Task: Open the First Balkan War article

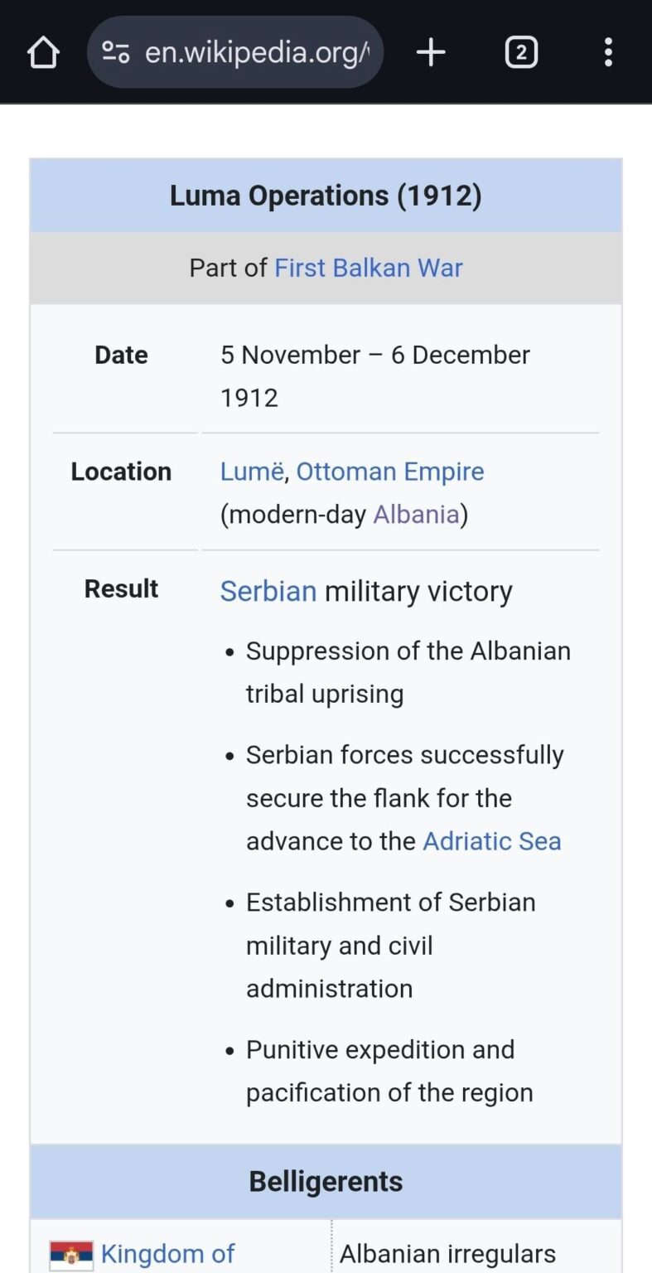Action: pos(368,267)
